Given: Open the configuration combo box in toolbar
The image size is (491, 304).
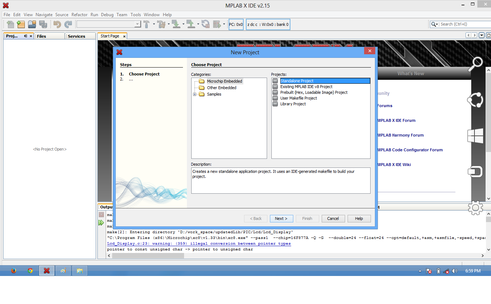Looking at the screenshot, I should [x=109, y=24].
